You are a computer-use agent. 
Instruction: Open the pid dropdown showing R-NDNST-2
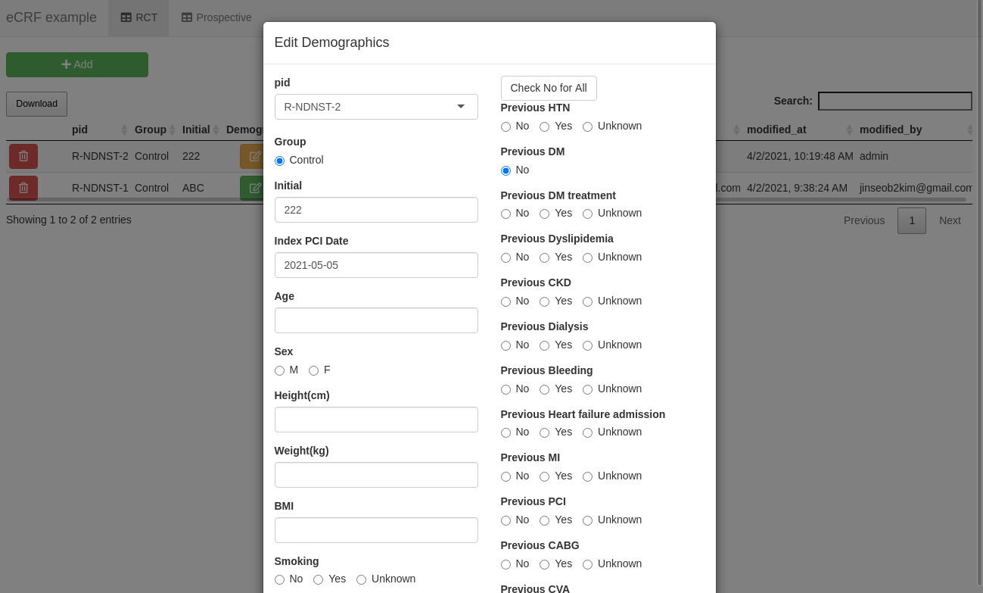click(x=376, y=107)
